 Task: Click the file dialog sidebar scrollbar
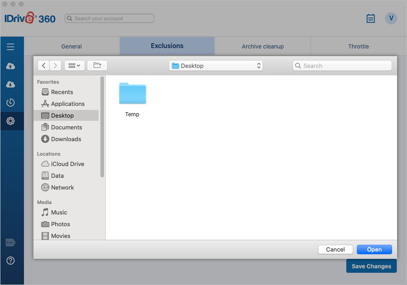click(x=102, y=127)
